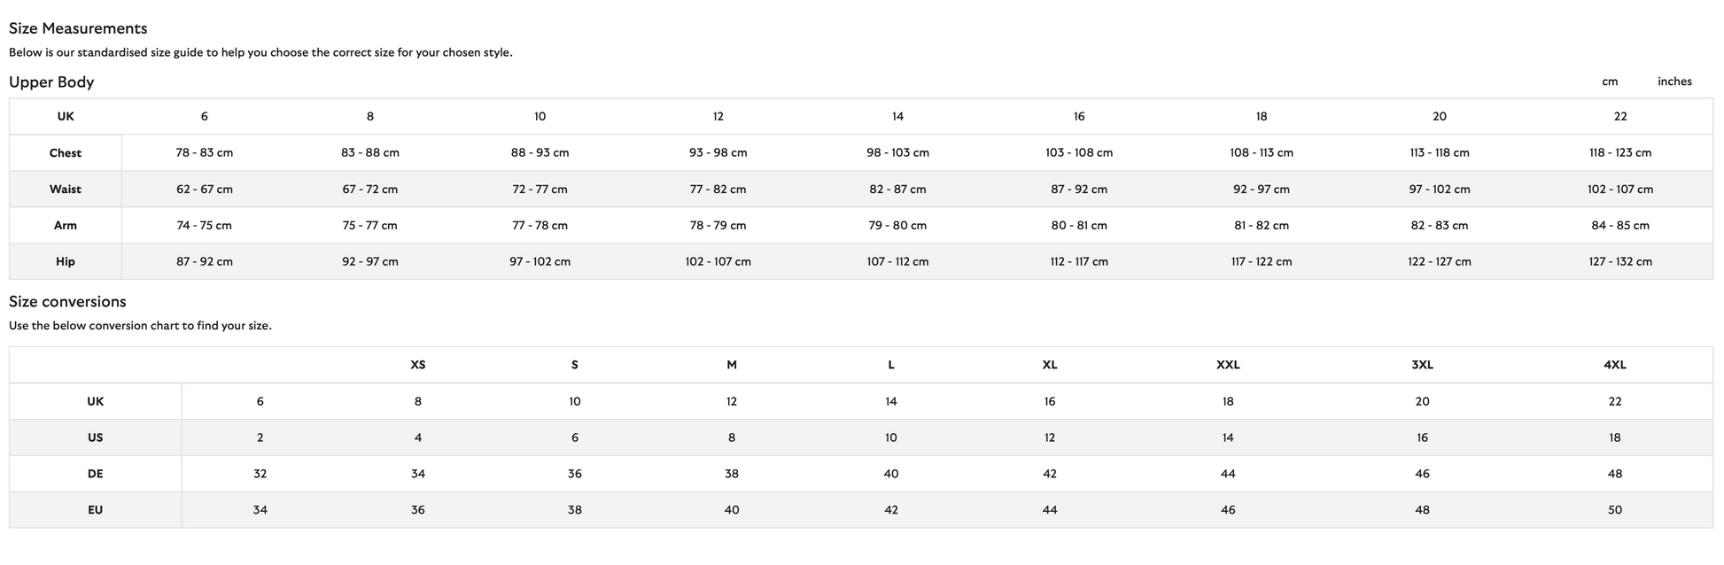
Task: Click hip measurement 127 - 132 cm
Action: [x=1619, y=262]
